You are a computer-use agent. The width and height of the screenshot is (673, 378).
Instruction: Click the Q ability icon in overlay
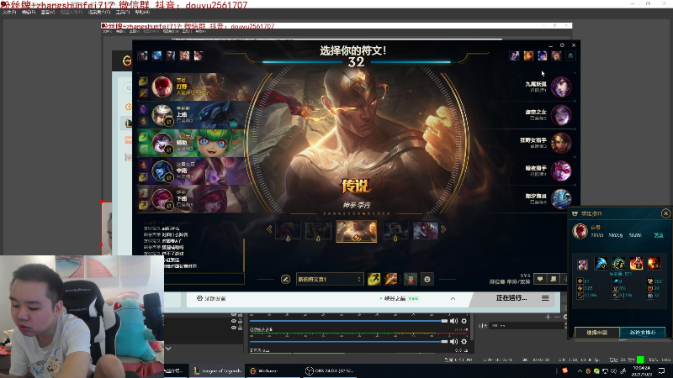pos(601,264)
